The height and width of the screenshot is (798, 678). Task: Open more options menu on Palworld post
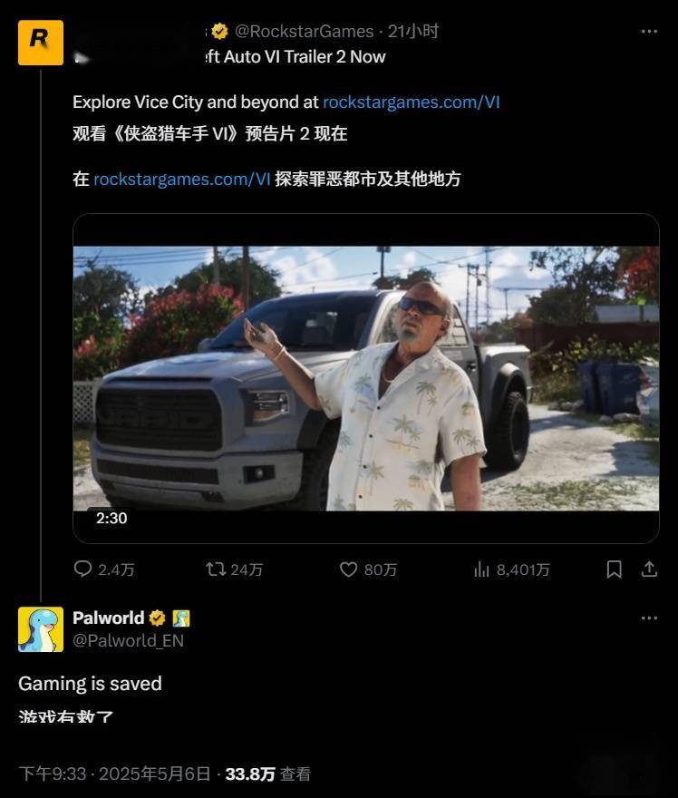649,618
